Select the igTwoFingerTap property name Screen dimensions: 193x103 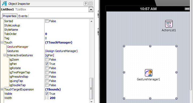(x=20, y=72)
